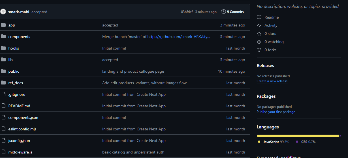Click 'Publish your first package' link
Image resolution: width=348 pixels, height=158 pixels.
pos(276,112)
